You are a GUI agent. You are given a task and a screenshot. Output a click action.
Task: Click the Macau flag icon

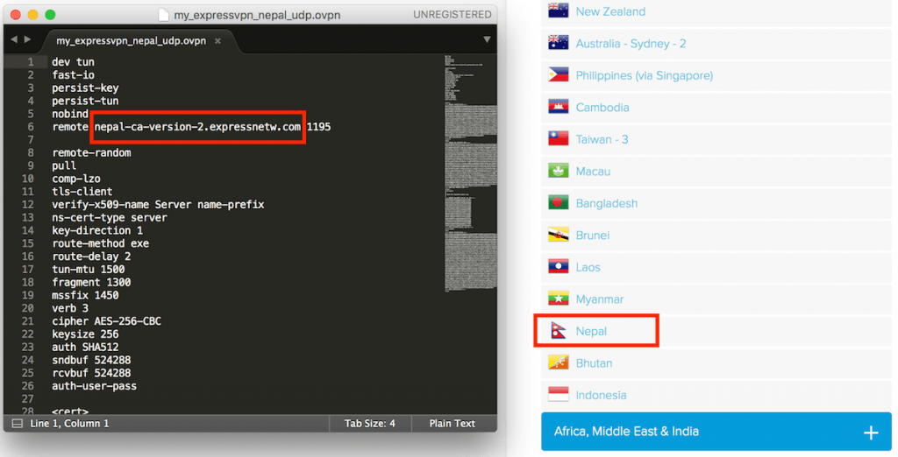[x=558, y=171]
